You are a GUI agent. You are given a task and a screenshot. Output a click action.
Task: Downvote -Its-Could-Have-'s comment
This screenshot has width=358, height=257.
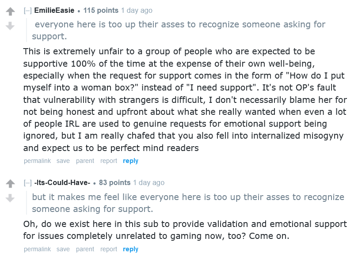tap(10, 198)
